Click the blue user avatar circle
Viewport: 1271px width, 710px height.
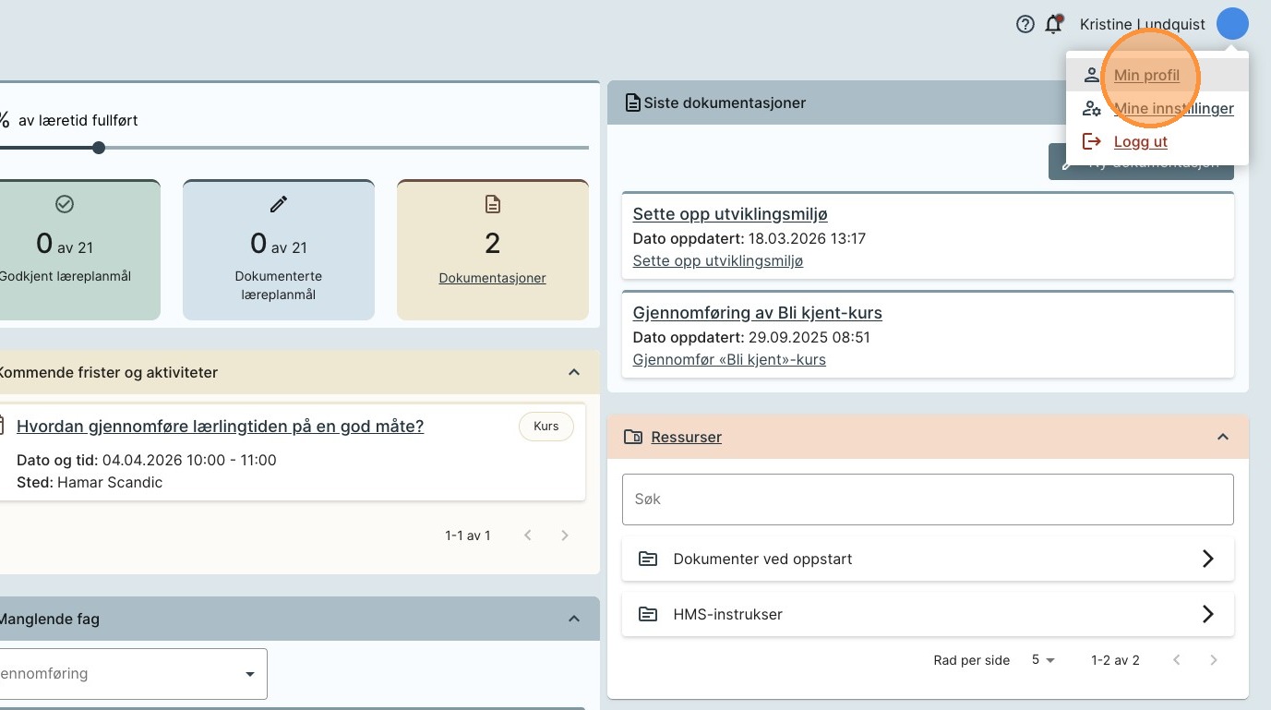[x=1232, y=24]
